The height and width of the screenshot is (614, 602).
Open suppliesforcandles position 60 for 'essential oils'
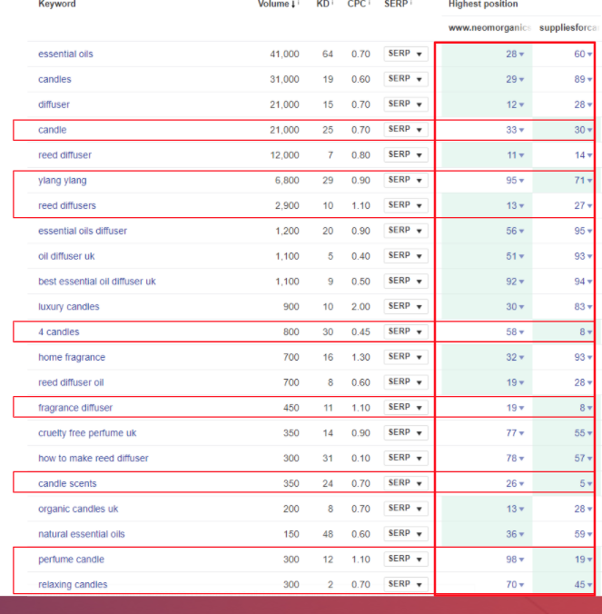coord(583,54)
